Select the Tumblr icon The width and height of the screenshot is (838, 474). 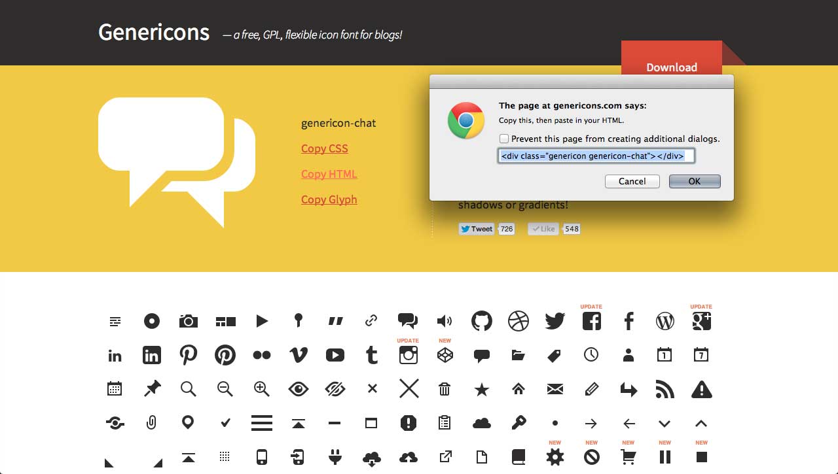(371, 355)
